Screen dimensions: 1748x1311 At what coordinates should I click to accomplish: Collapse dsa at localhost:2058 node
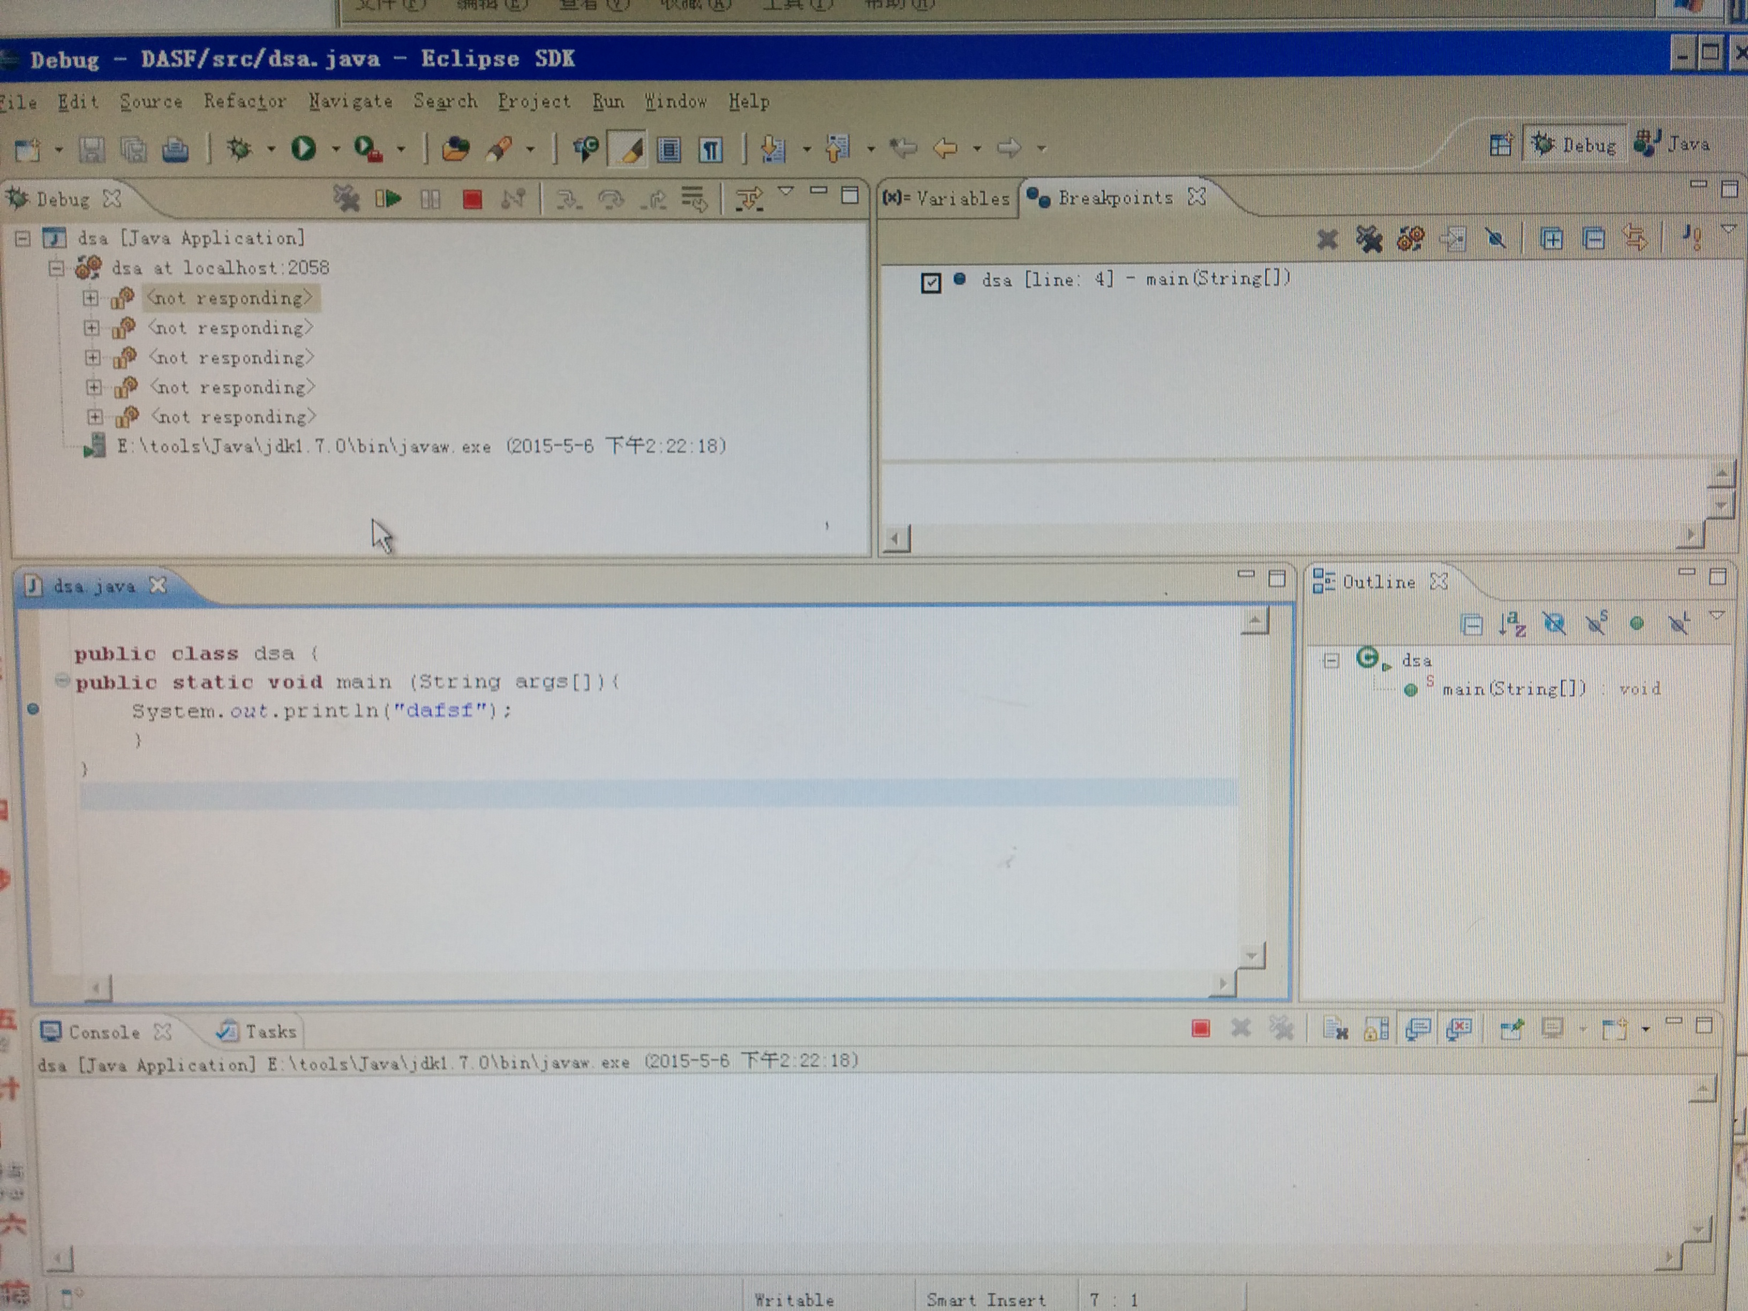56,268
